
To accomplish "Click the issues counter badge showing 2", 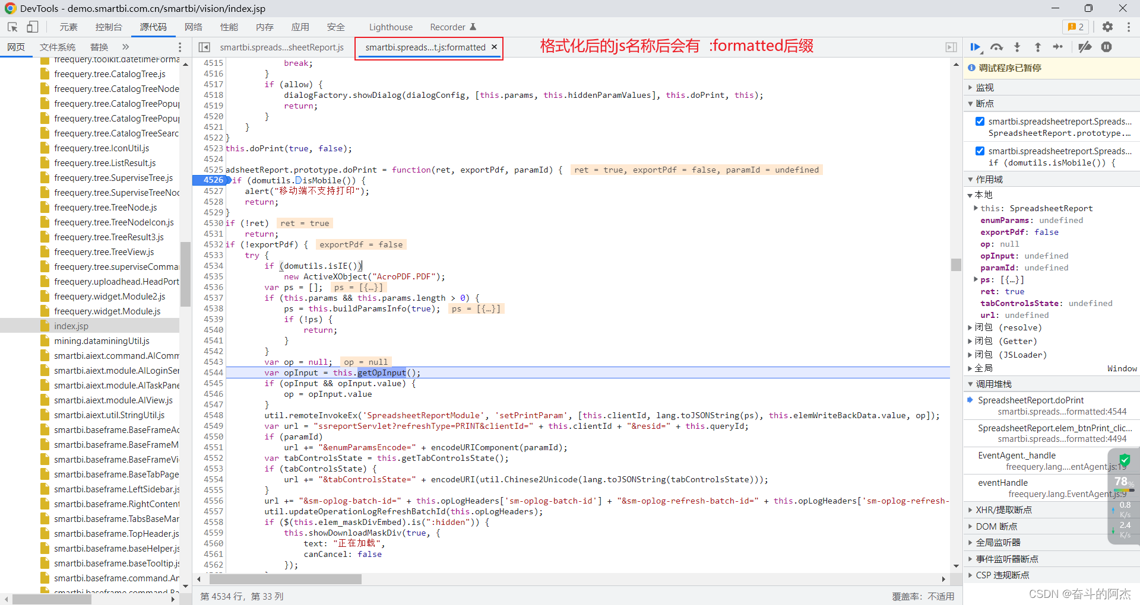I will 1076,27.
